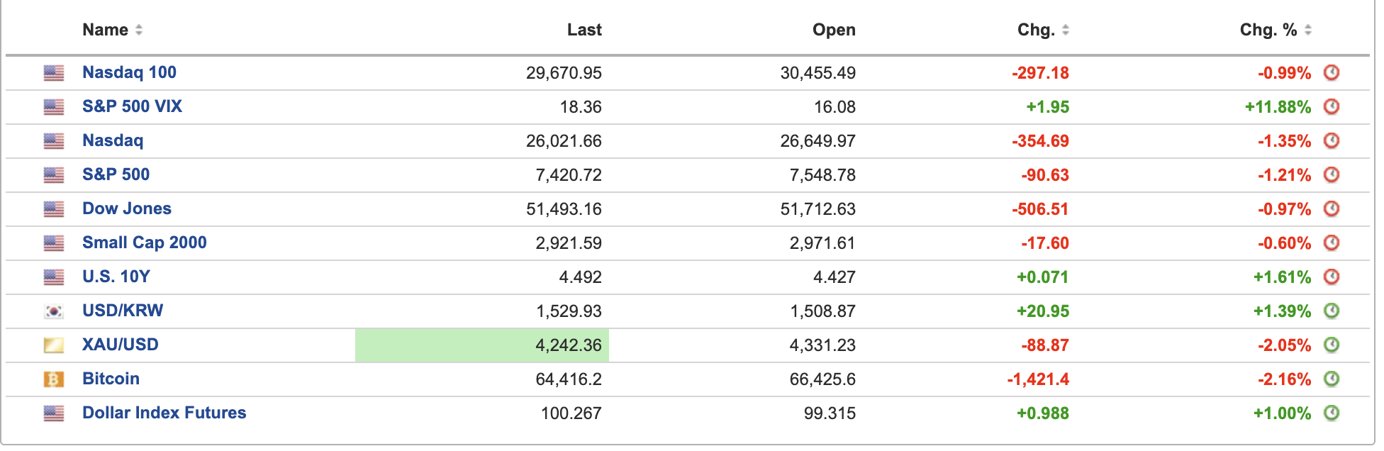1384x451 pixels.
Task: Click the US flag beside Dollar Index Futures
Action: 54,413
